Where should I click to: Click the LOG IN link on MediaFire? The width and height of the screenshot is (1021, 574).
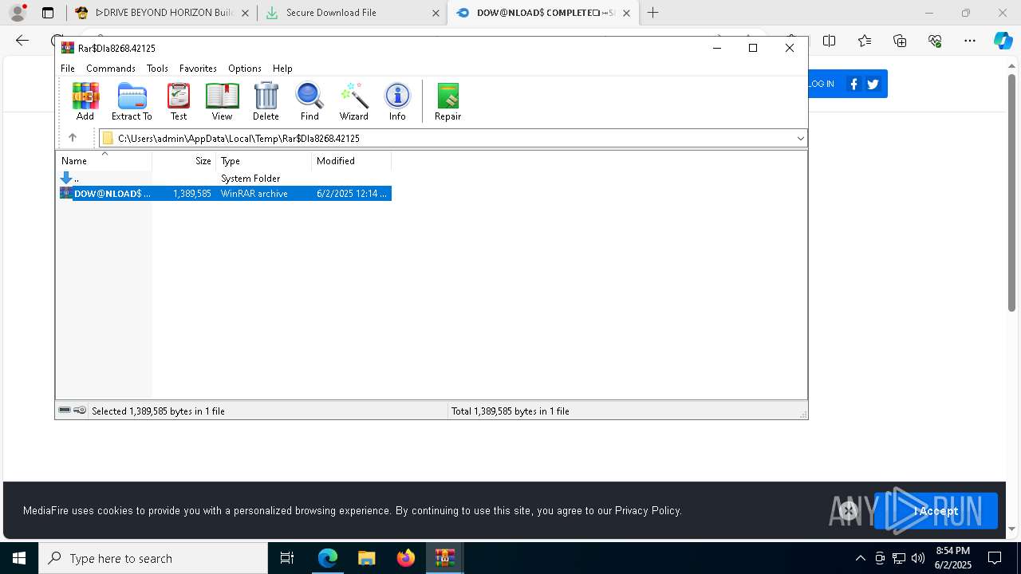[821, 84]
